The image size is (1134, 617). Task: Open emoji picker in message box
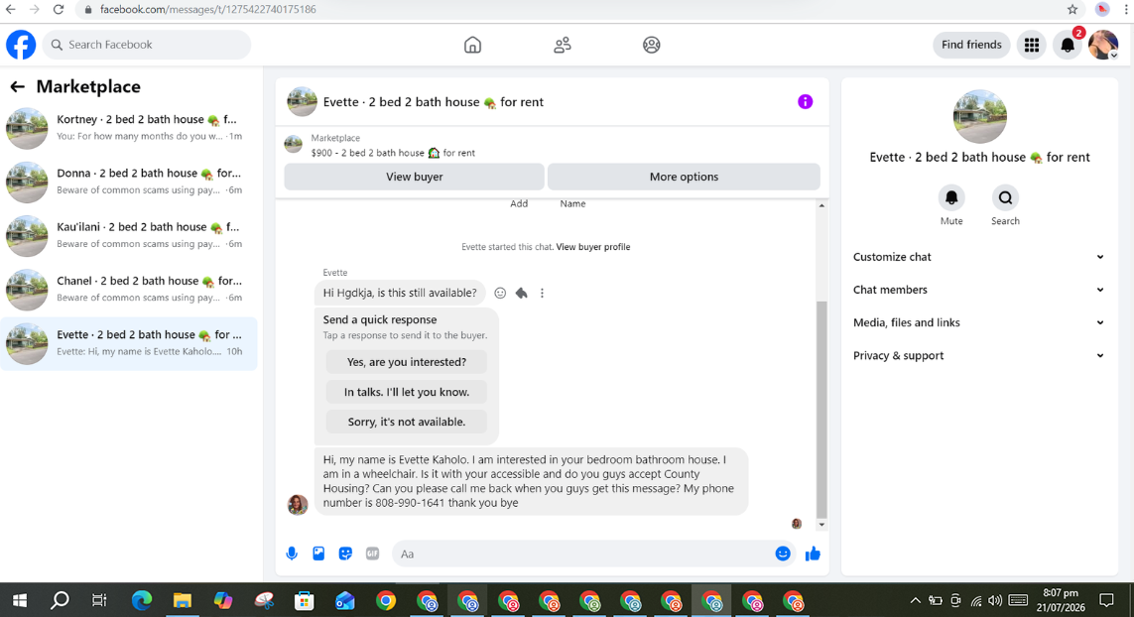(x=783, y=554)
